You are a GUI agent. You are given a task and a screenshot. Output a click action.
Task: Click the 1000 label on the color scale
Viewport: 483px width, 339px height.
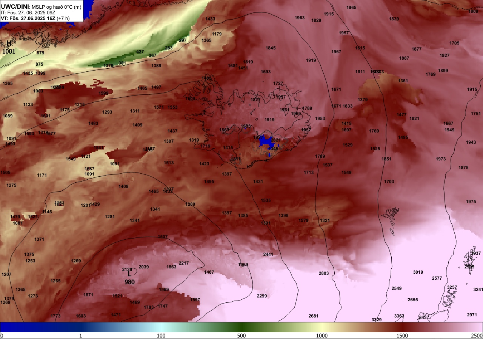pyautogui.click(x=322, y=336)
